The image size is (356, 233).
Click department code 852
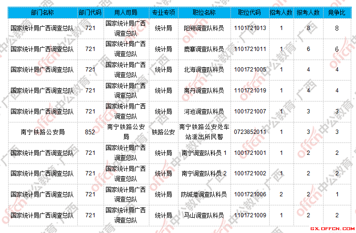pos(90,132)
